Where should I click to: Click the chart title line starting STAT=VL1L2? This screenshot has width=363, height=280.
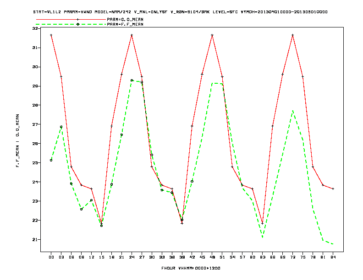(180, 12)
